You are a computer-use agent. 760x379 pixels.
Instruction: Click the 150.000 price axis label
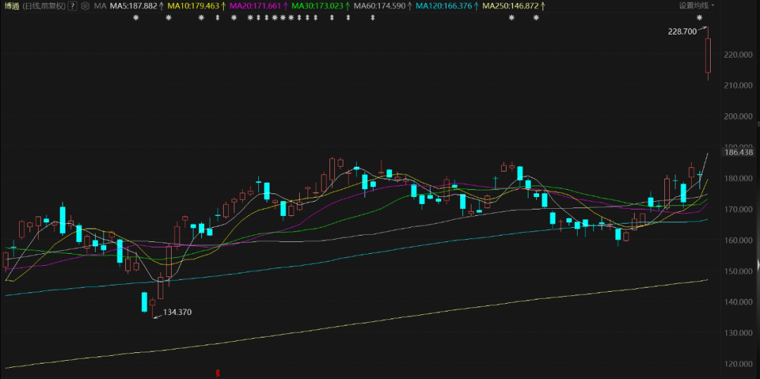coord(739,271)
